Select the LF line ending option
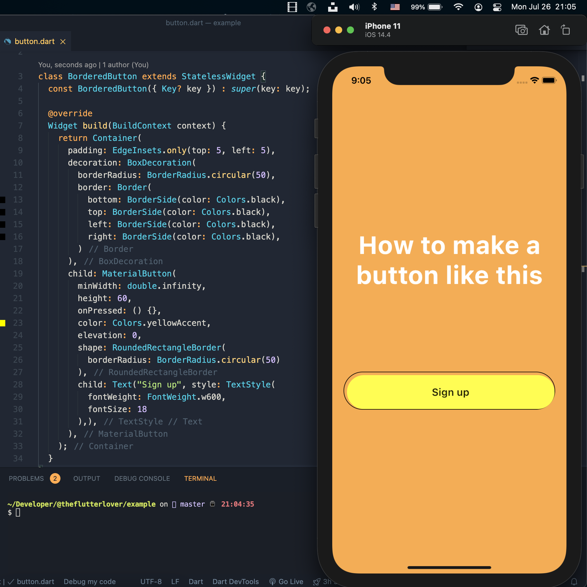The width and height of the screenshot is (587, 587). point(175,581)
